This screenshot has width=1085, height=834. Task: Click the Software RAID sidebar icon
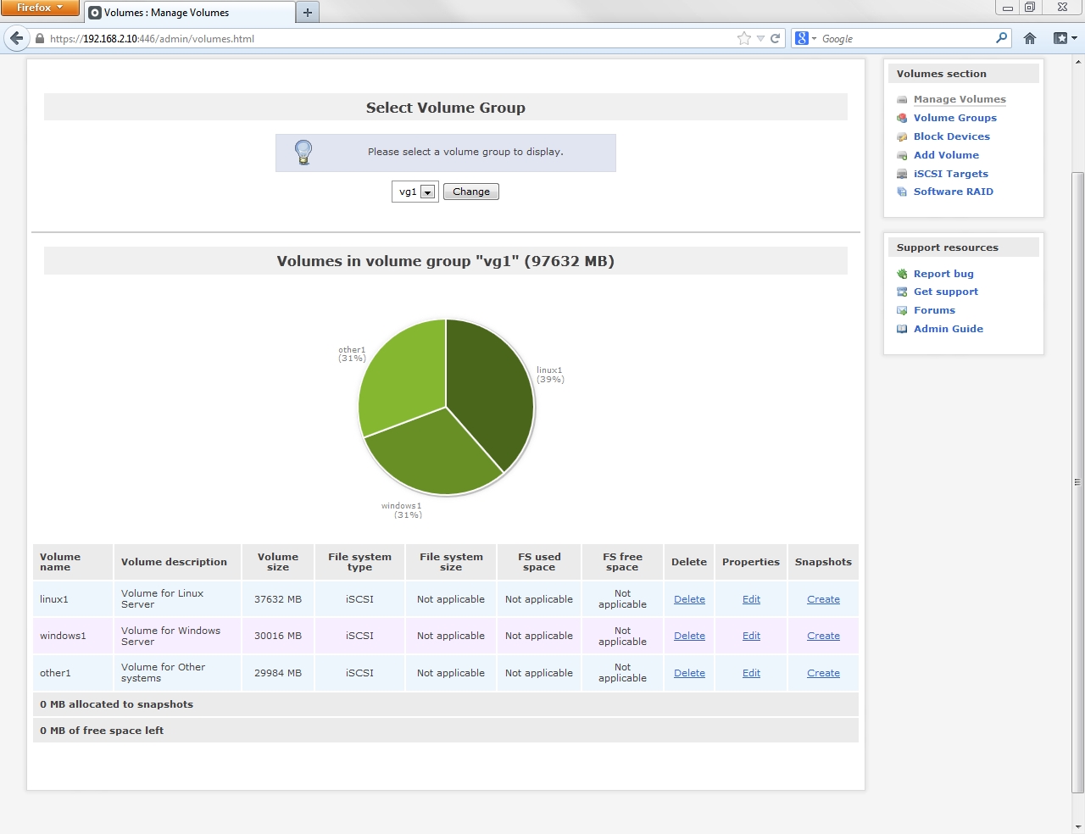pos(902,192)
